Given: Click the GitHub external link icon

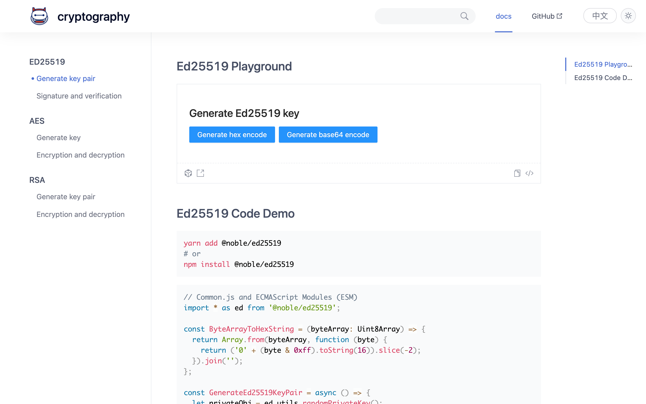Looking at the screenshot, I should [x=559, y=16].
